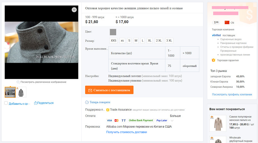The image size is (258, 143).
Task: Click Индивидуальный логотип customization text
Action: coord(124,76)
